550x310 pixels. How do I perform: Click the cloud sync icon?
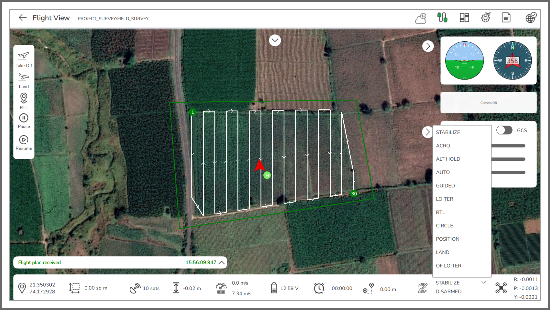[420, 18]
